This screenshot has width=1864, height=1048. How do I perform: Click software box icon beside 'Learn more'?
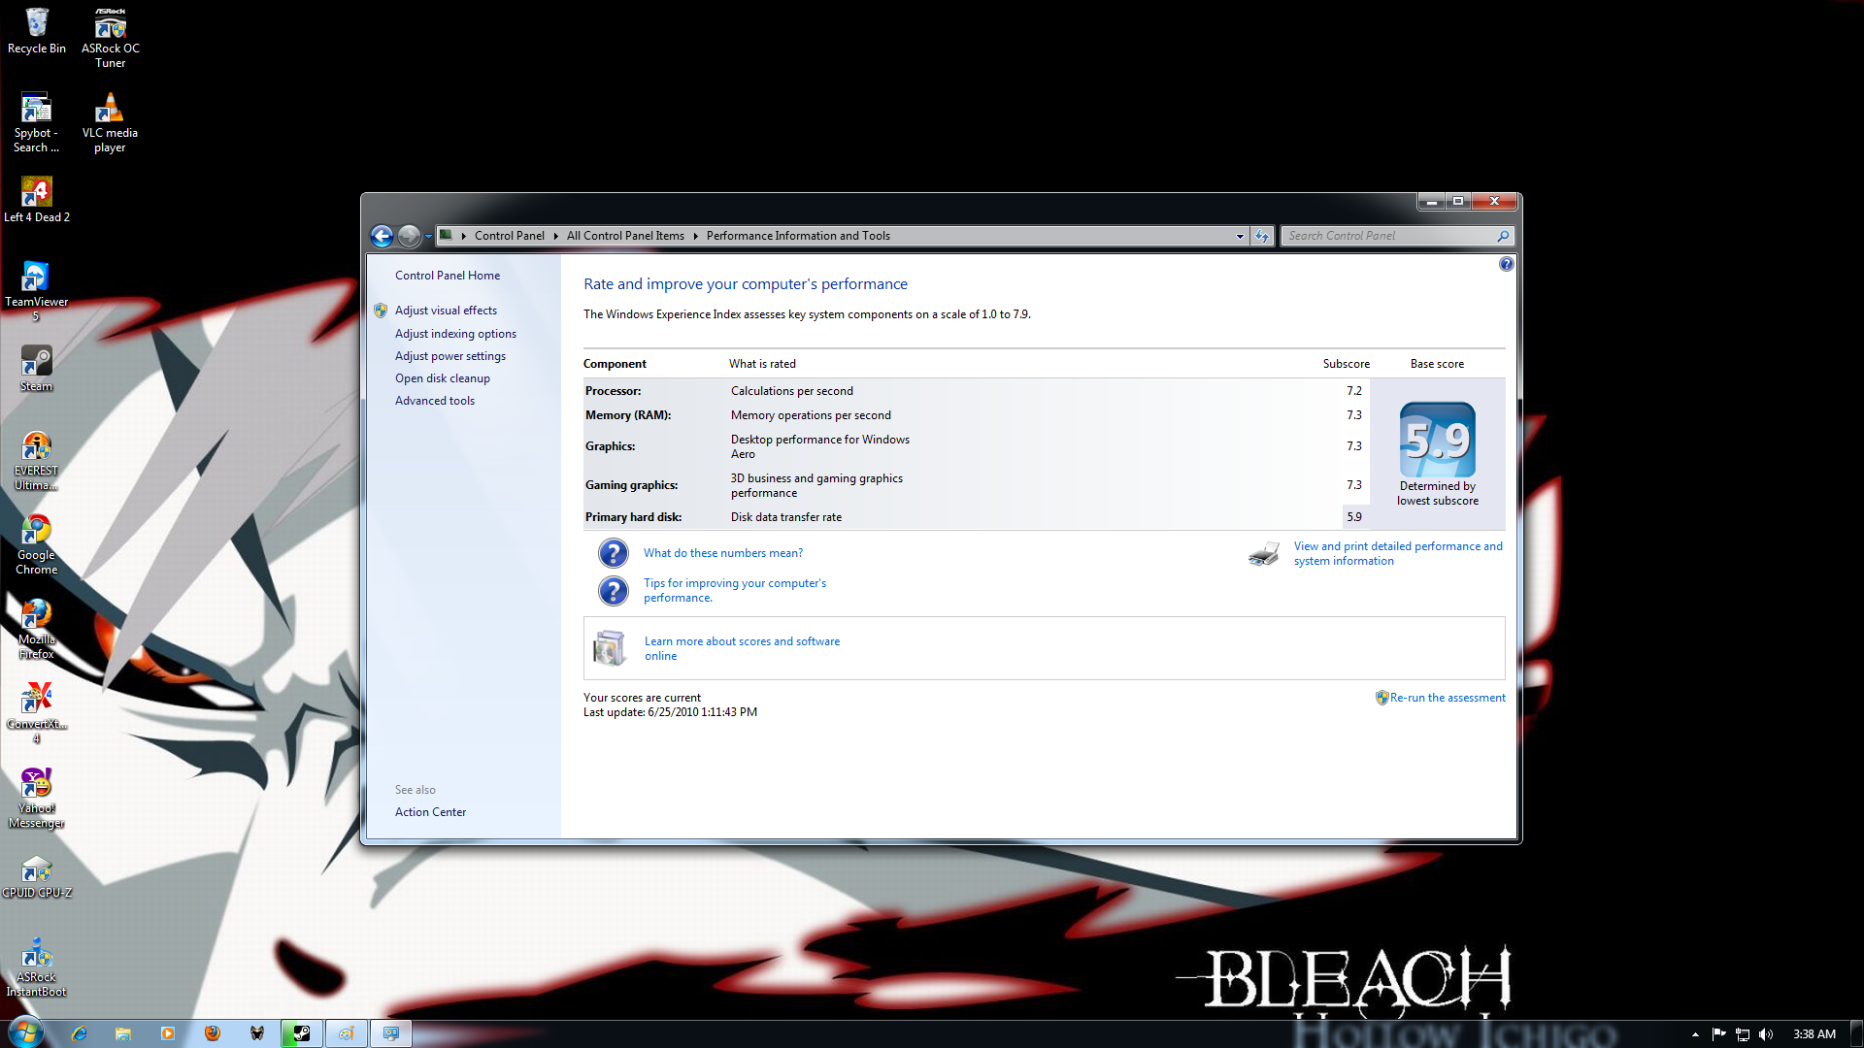(610, 648)
